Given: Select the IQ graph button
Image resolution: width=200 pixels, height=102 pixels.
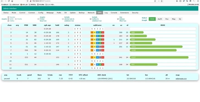Looking at the screenshot, I should pyautogui.click(x=180, y=19).
